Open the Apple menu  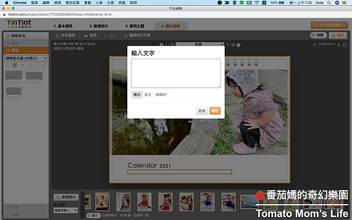(x=6, y=3)
